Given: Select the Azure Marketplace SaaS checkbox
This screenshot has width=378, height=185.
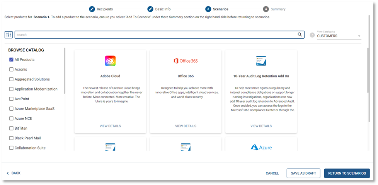Looking at the screenshot, I should click(x=11, y=109).
